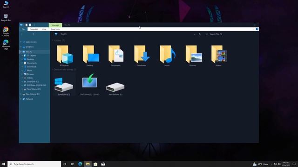
Task: Open Microsoft Edge from the taskbar
Action: (x=80, y=164)
